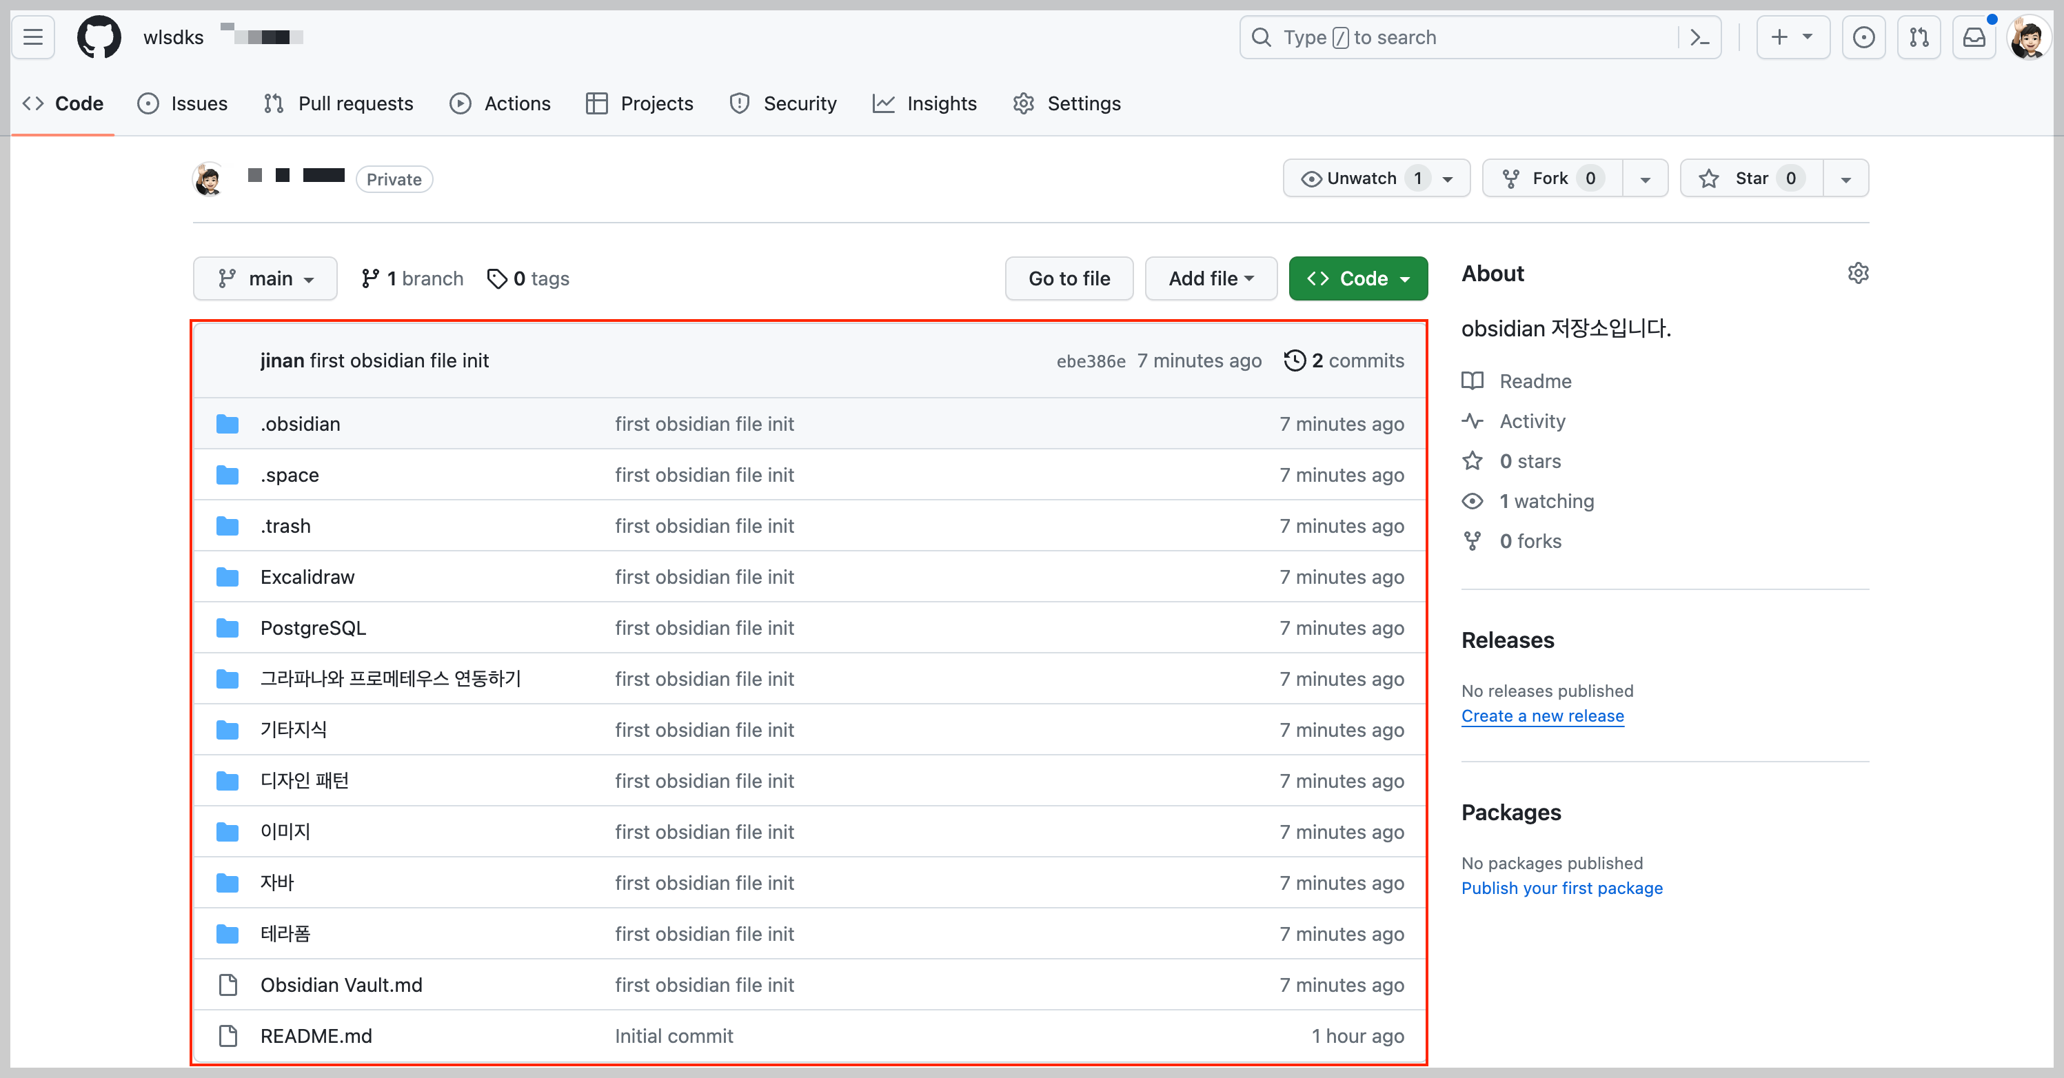Fork this repository
This screenshot has height=1078, width=2064.
coord(1550,178)
